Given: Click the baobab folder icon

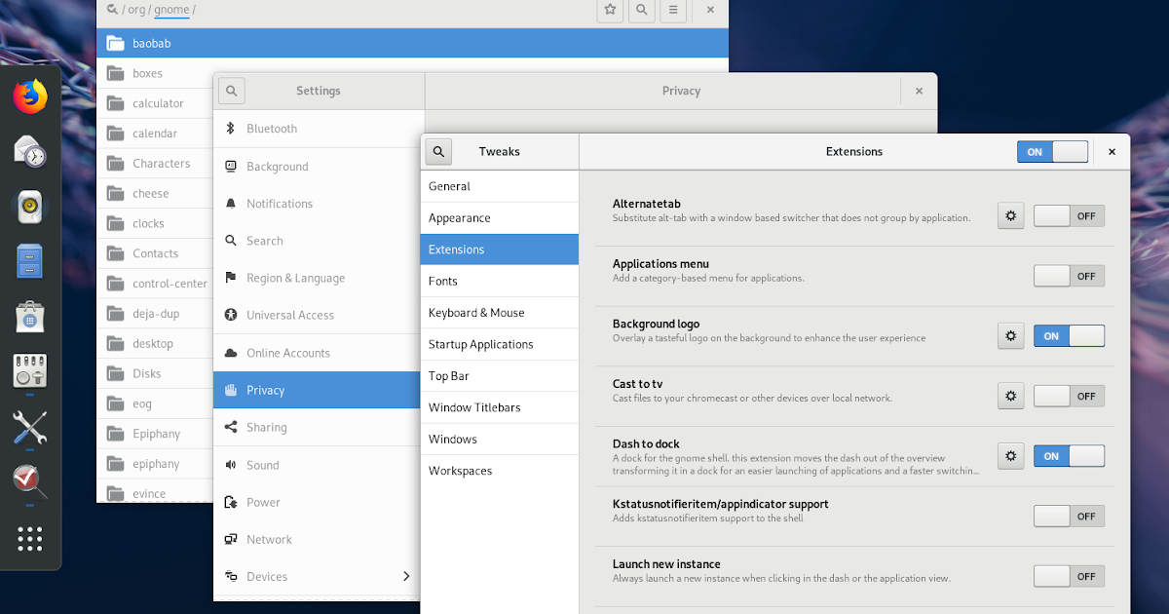Looking at the screenshot, I should click(115, 43).
